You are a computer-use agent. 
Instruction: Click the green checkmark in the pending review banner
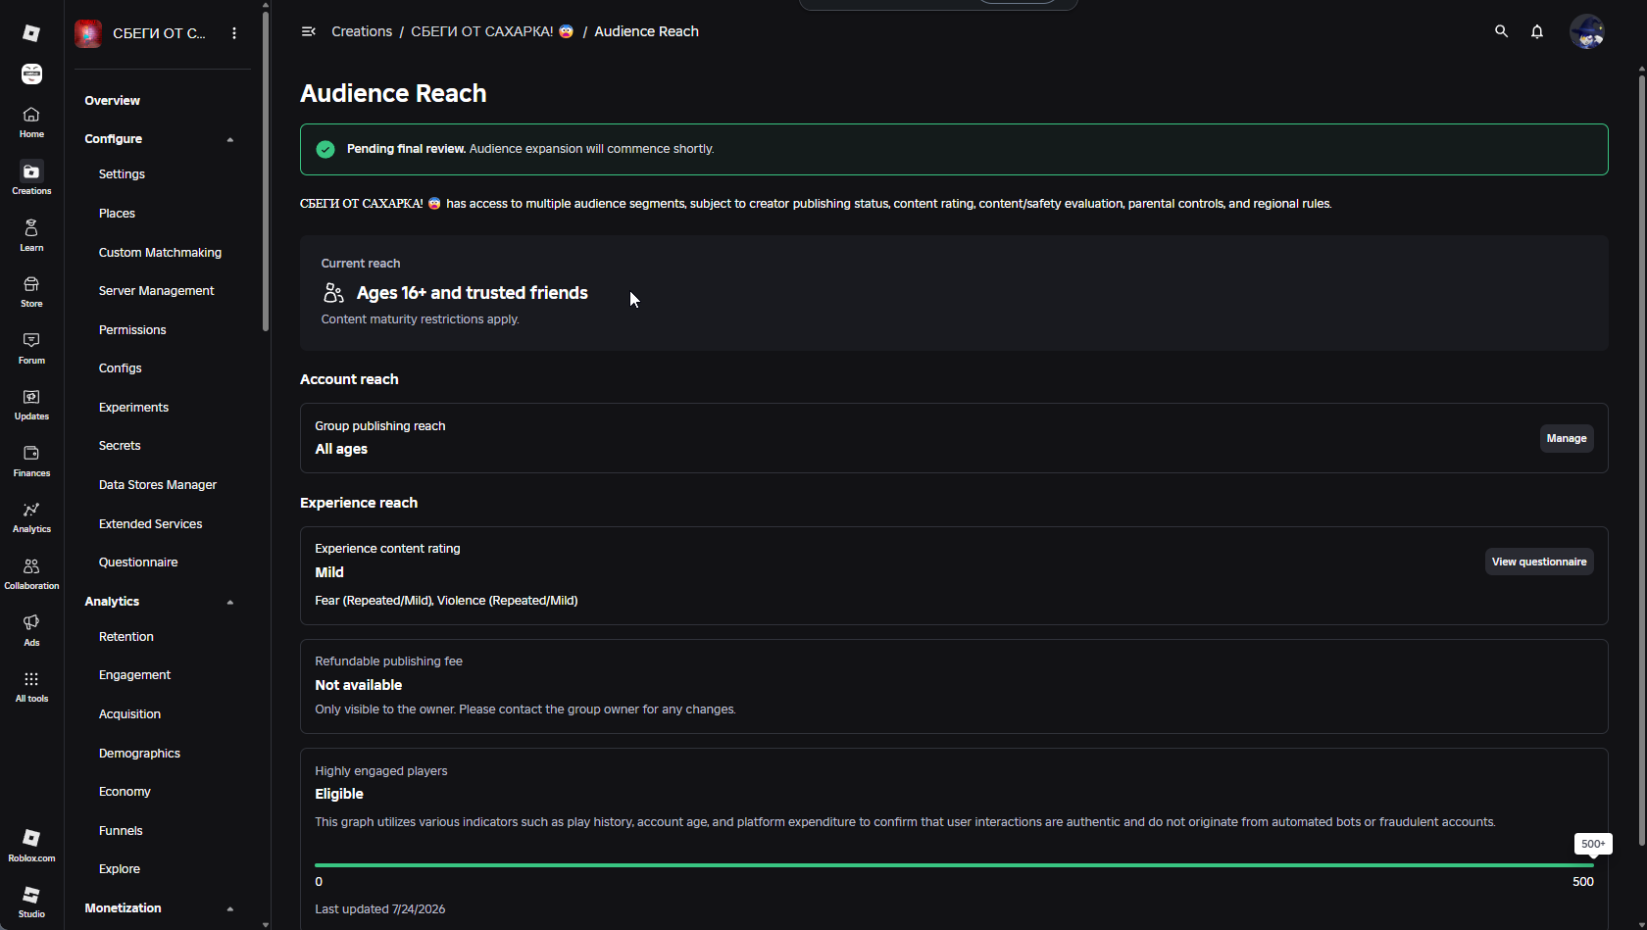pos(325,149)
